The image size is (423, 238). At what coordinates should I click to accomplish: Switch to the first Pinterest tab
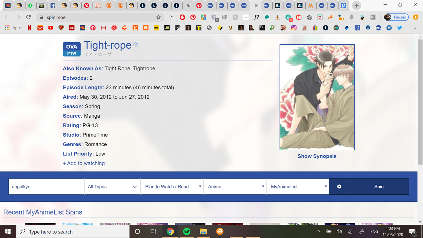tap(86, 5)
